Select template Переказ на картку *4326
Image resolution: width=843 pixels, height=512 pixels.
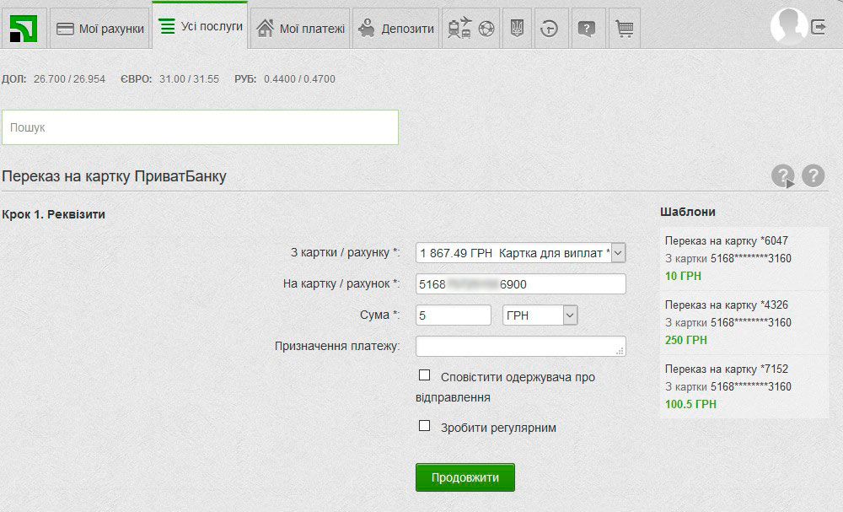(x=744, y=323)
